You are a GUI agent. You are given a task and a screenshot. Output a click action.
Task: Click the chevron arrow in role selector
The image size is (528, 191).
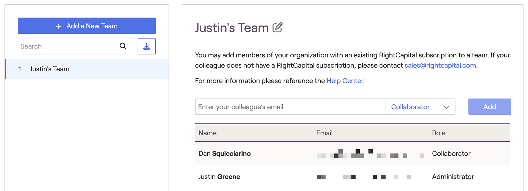446,107
